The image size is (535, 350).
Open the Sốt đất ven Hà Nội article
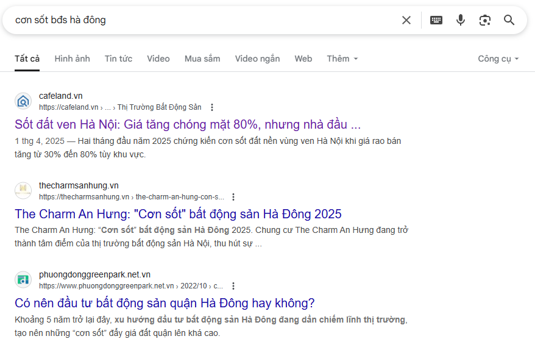(188, 125)
